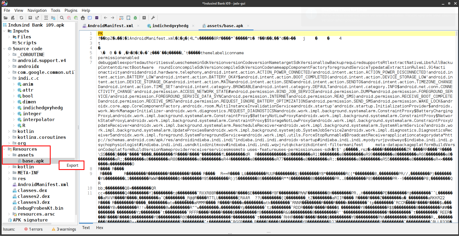This screenshot has width=459, height=236.
Task: Collapse the indi.c.c package
Action: click(9, 78)
